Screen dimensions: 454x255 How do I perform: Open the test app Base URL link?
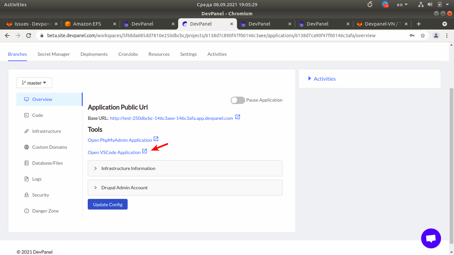pos(171,118)
